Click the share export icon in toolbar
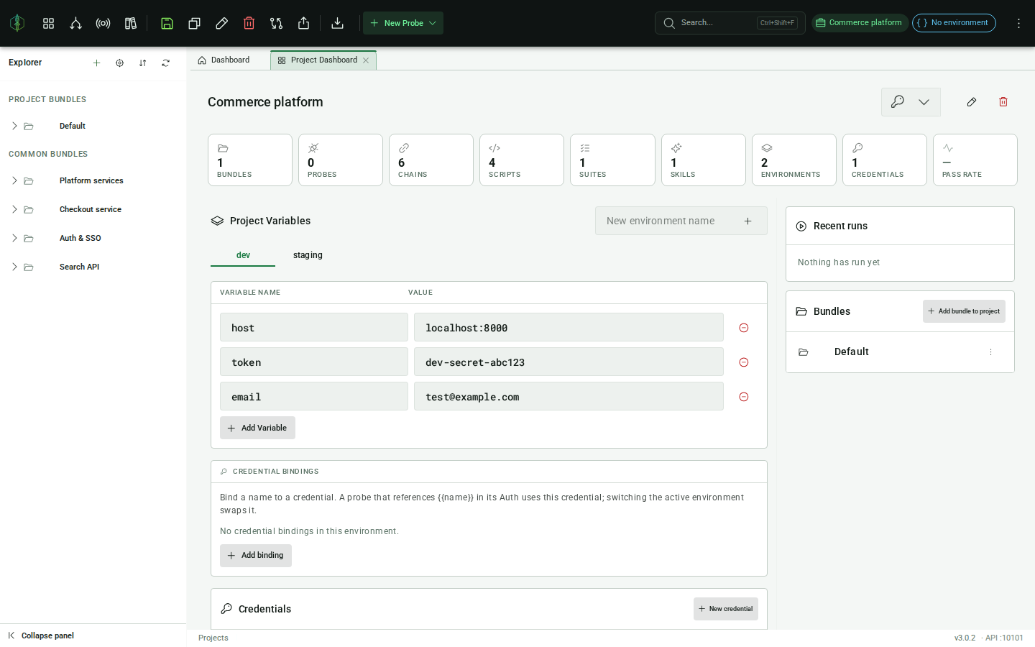This screenshot has width=1035, height=647. 303,23
